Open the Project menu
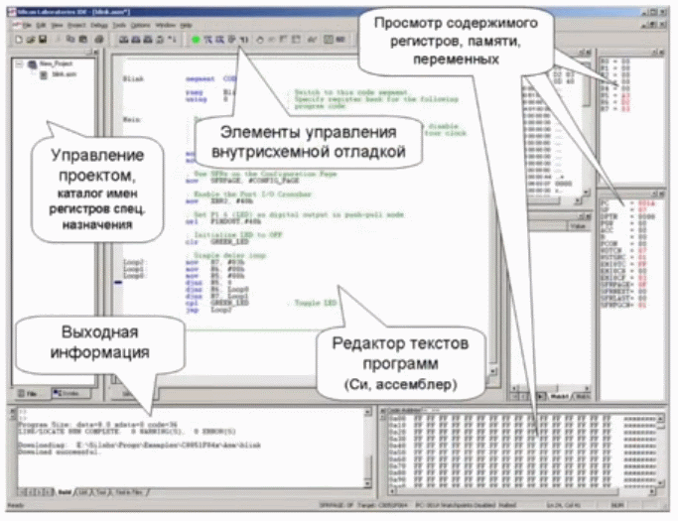Viewport: 678px width, 521px height. point(76,26)
